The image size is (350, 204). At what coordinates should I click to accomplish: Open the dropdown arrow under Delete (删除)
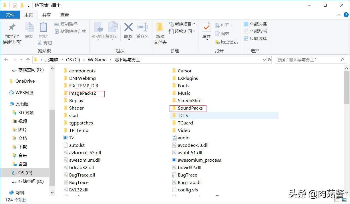(x=128, y=40)
